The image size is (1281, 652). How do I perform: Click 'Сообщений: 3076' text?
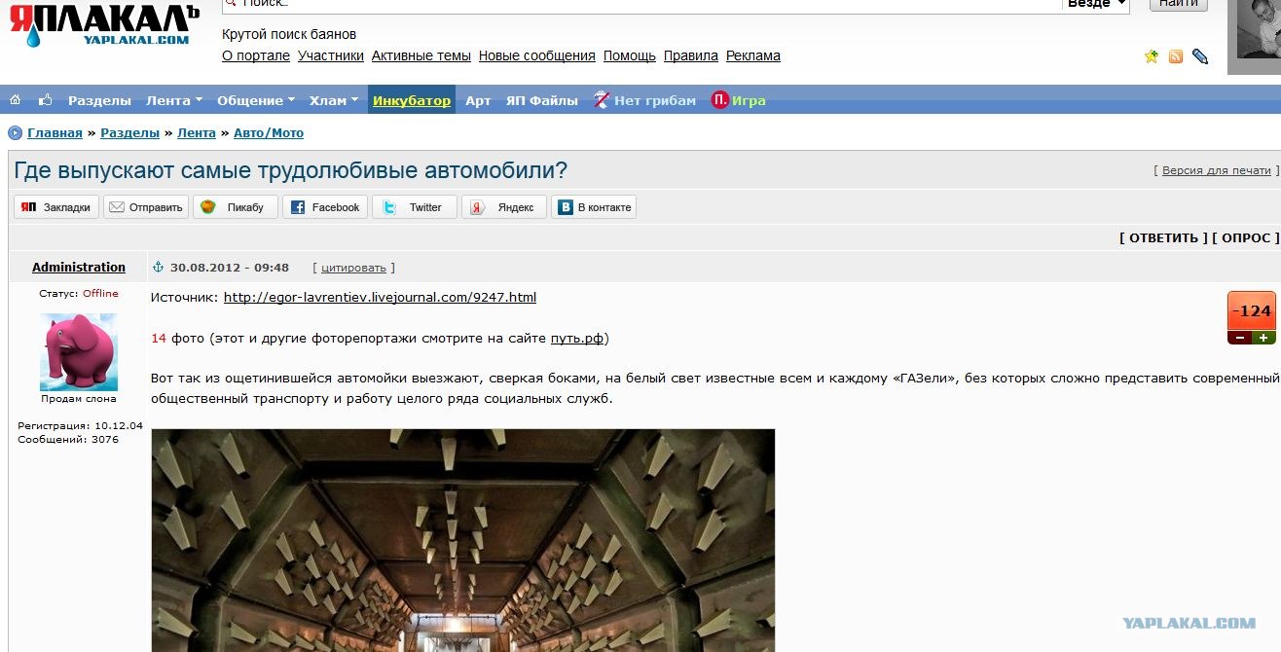tap(68, 439)
